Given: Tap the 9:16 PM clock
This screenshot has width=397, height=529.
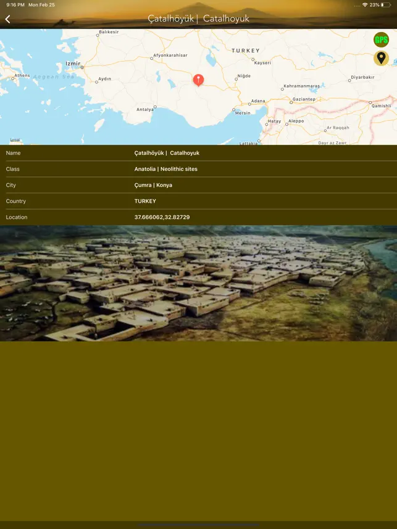Looking at the screenshot, I should (x=15, y=5).
